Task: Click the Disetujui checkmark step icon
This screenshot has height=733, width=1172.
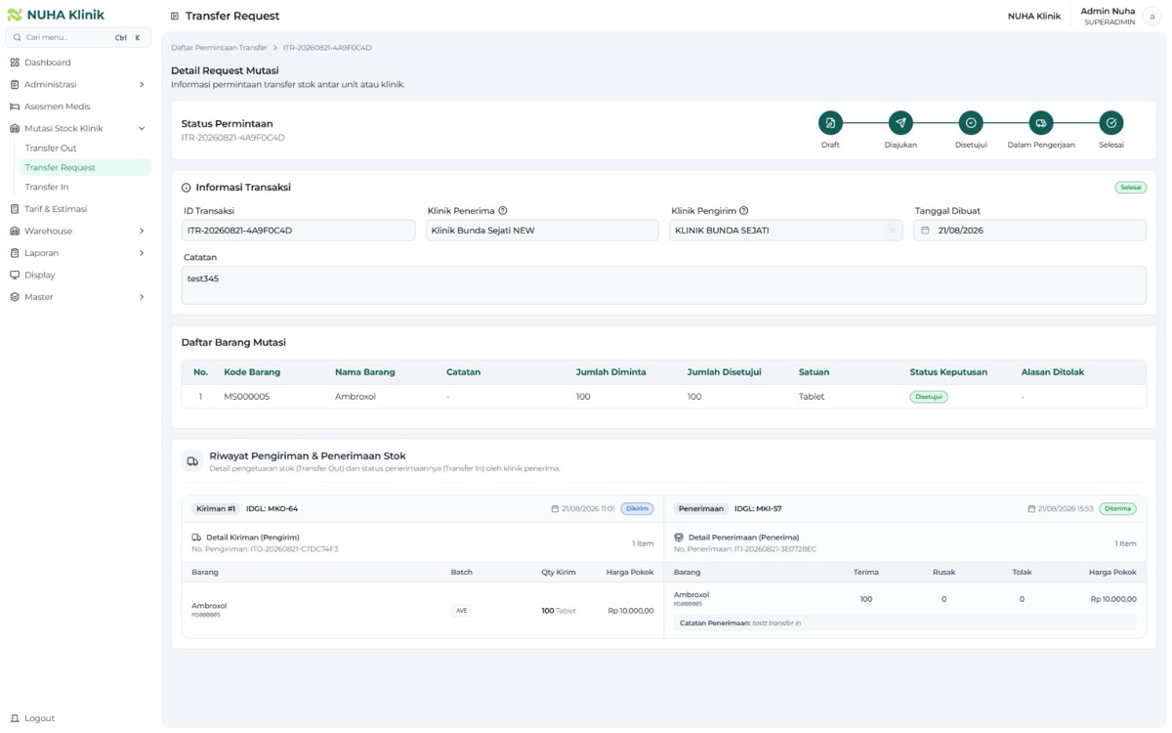Action: click(x=971, y=123)
